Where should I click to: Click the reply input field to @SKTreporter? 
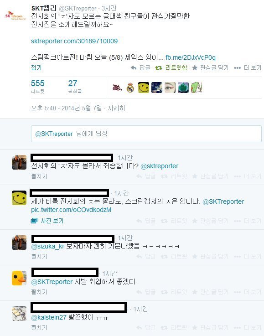(146, 134)
